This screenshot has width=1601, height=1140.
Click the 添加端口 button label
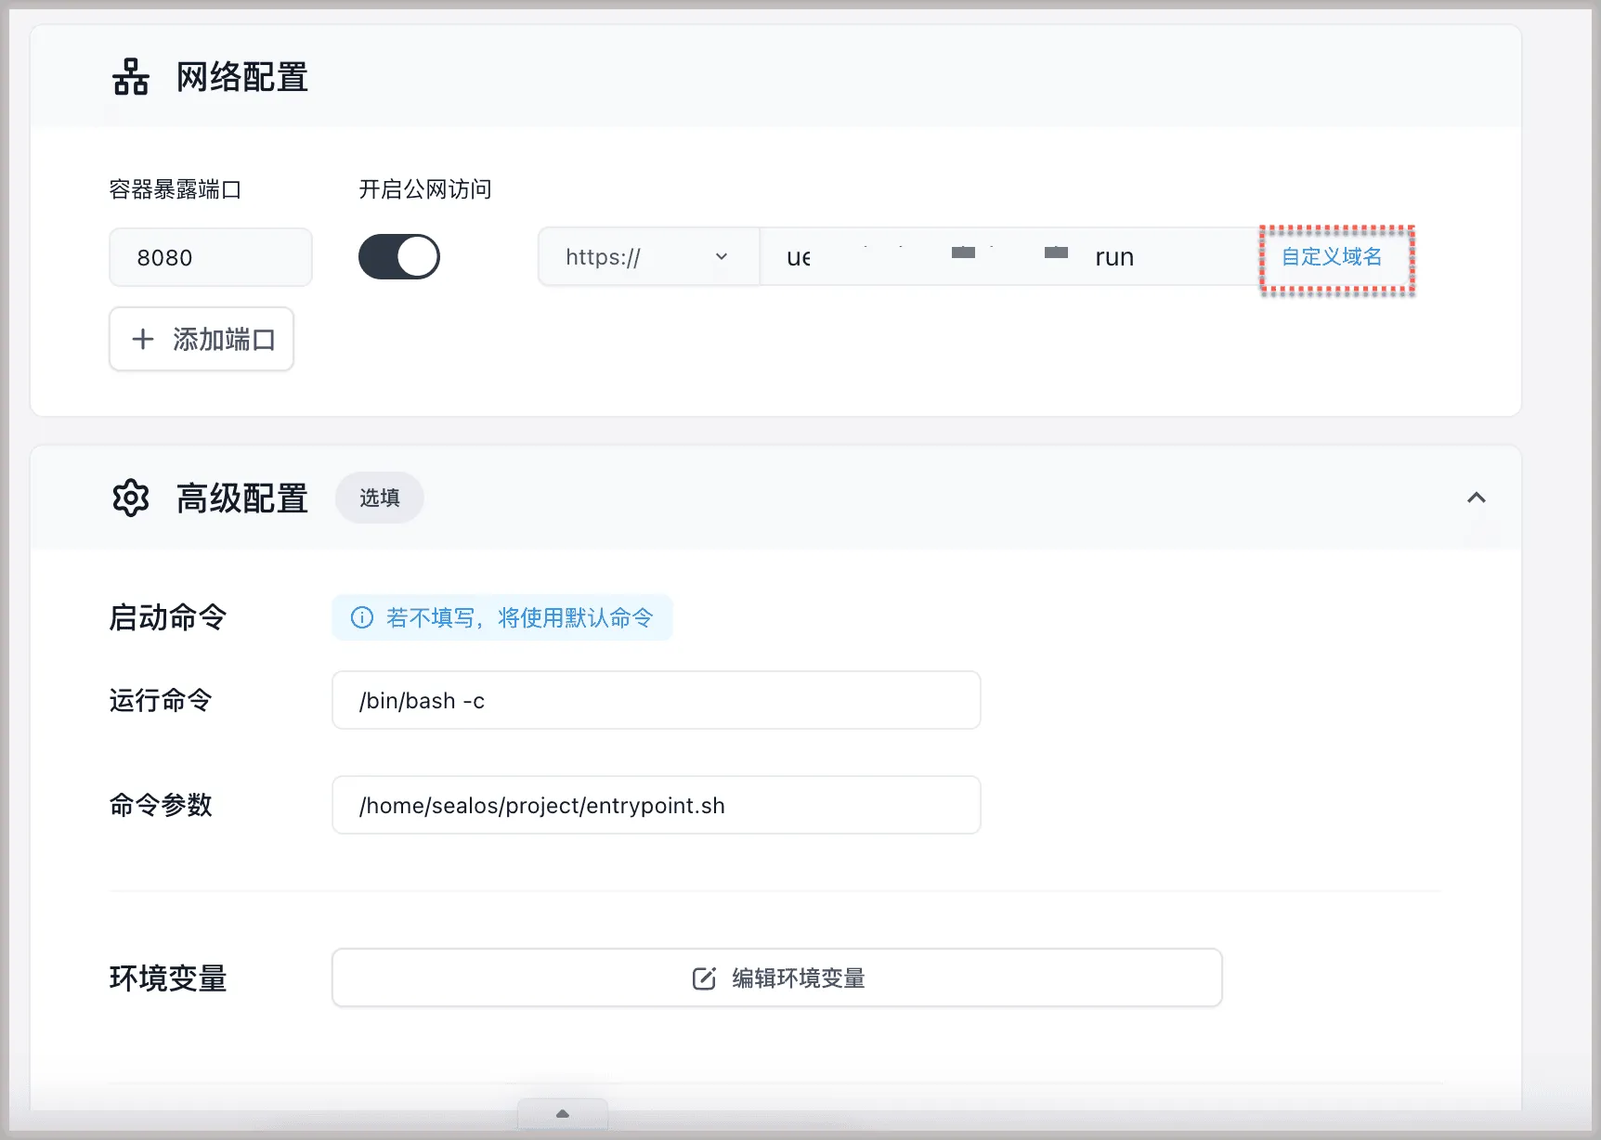(224, 340)
